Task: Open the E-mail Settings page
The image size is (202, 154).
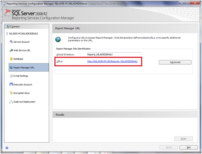Action: [x=21, y=76]
